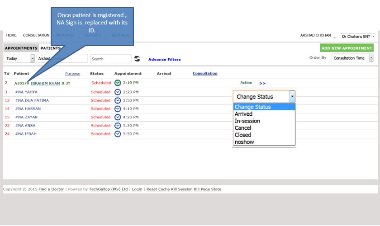The width and height of the screenshot is (380, 226).
Task: Open the Dr Chohans ENT clinic dropdown
Action: 358,36
